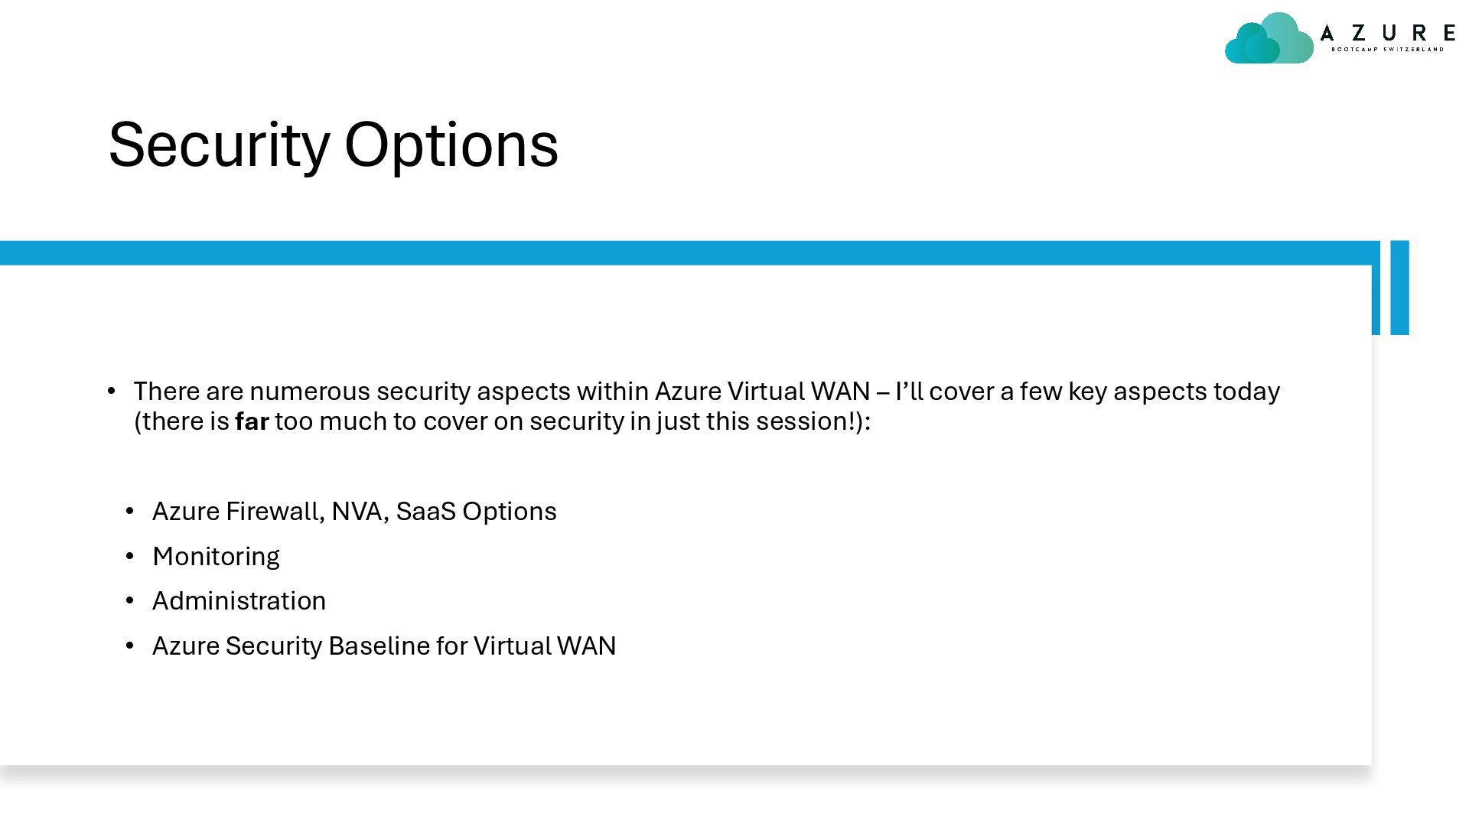Click the Azure Virtual WAN phrase in the first bullet
Image resolution: width=1469 pixels, height=826 pixels.
pyautogui.click(x=762, y=391)
